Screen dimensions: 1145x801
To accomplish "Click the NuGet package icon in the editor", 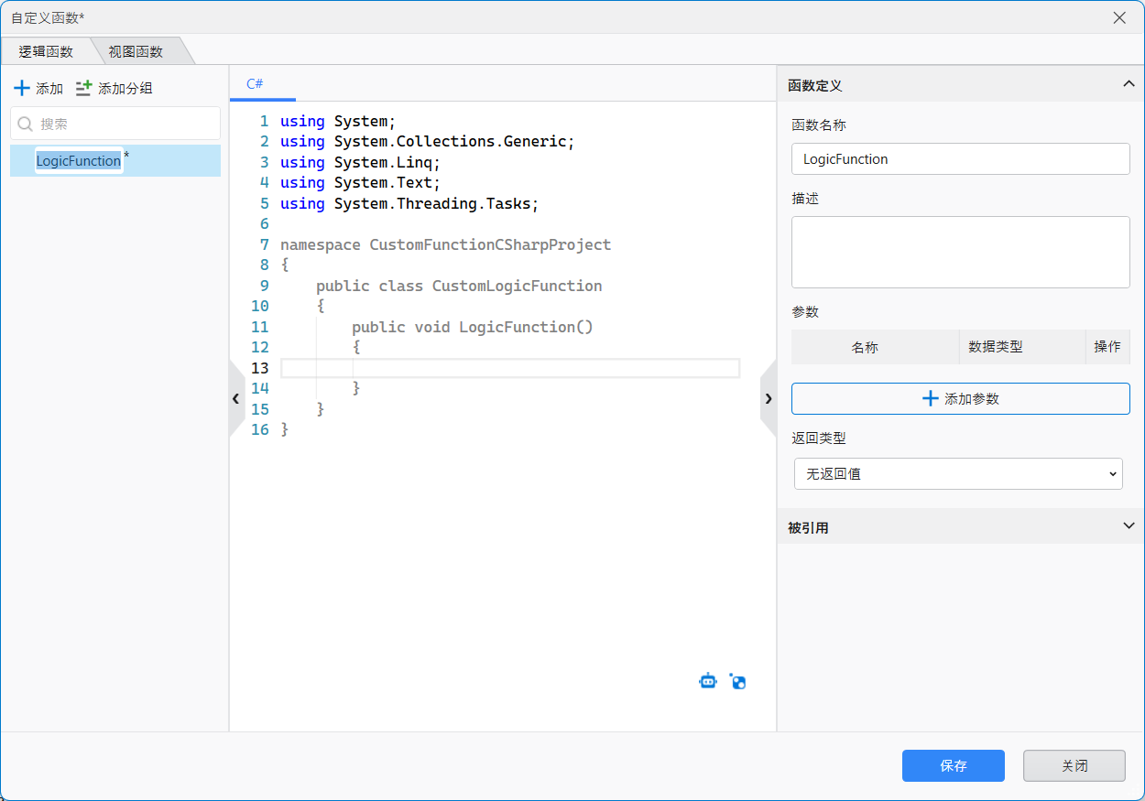I will pos(738,681).
